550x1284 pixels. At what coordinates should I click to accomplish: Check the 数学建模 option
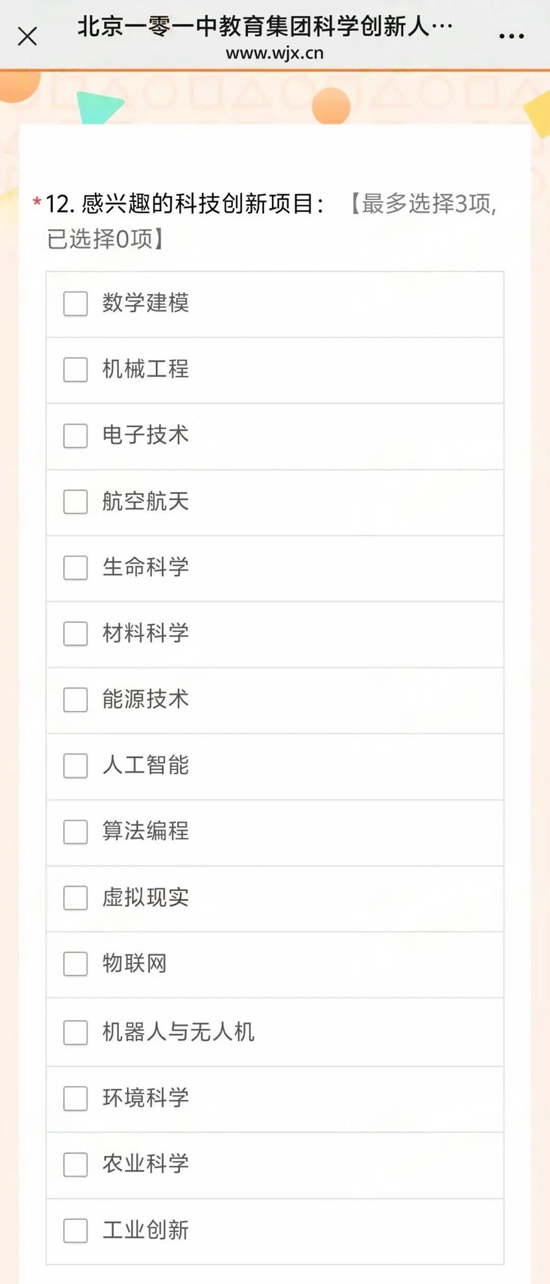pyautogui.click(x=75, y=304)
